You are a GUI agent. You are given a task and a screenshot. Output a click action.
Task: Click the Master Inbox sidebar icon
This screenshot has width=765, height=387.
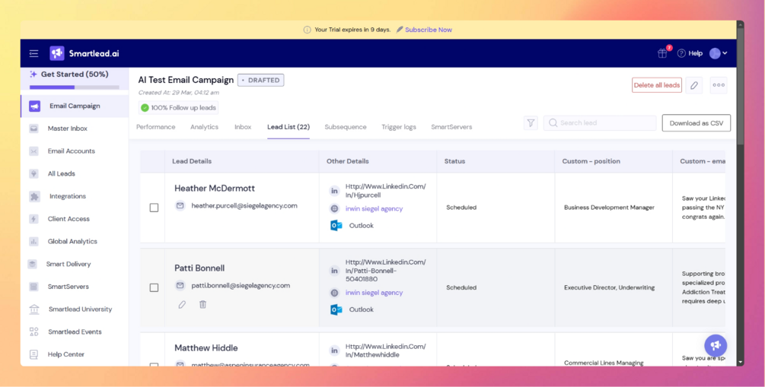click(33, 128)
